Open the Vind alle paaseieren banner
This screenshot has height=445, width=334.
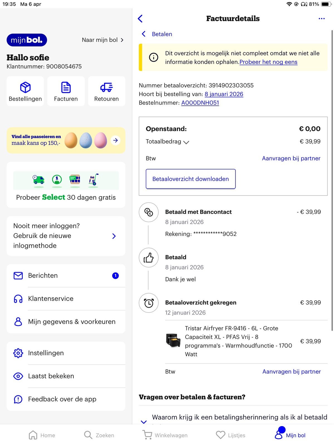pyautogui.click(x=66, y=140)
